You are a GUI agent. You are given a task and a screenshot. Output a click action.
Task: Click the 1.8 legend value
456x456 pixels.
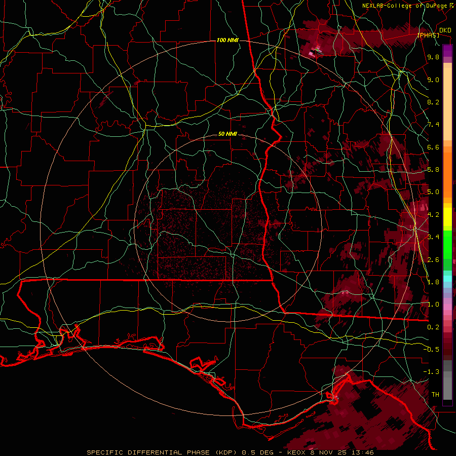click(x=433, y=282)
